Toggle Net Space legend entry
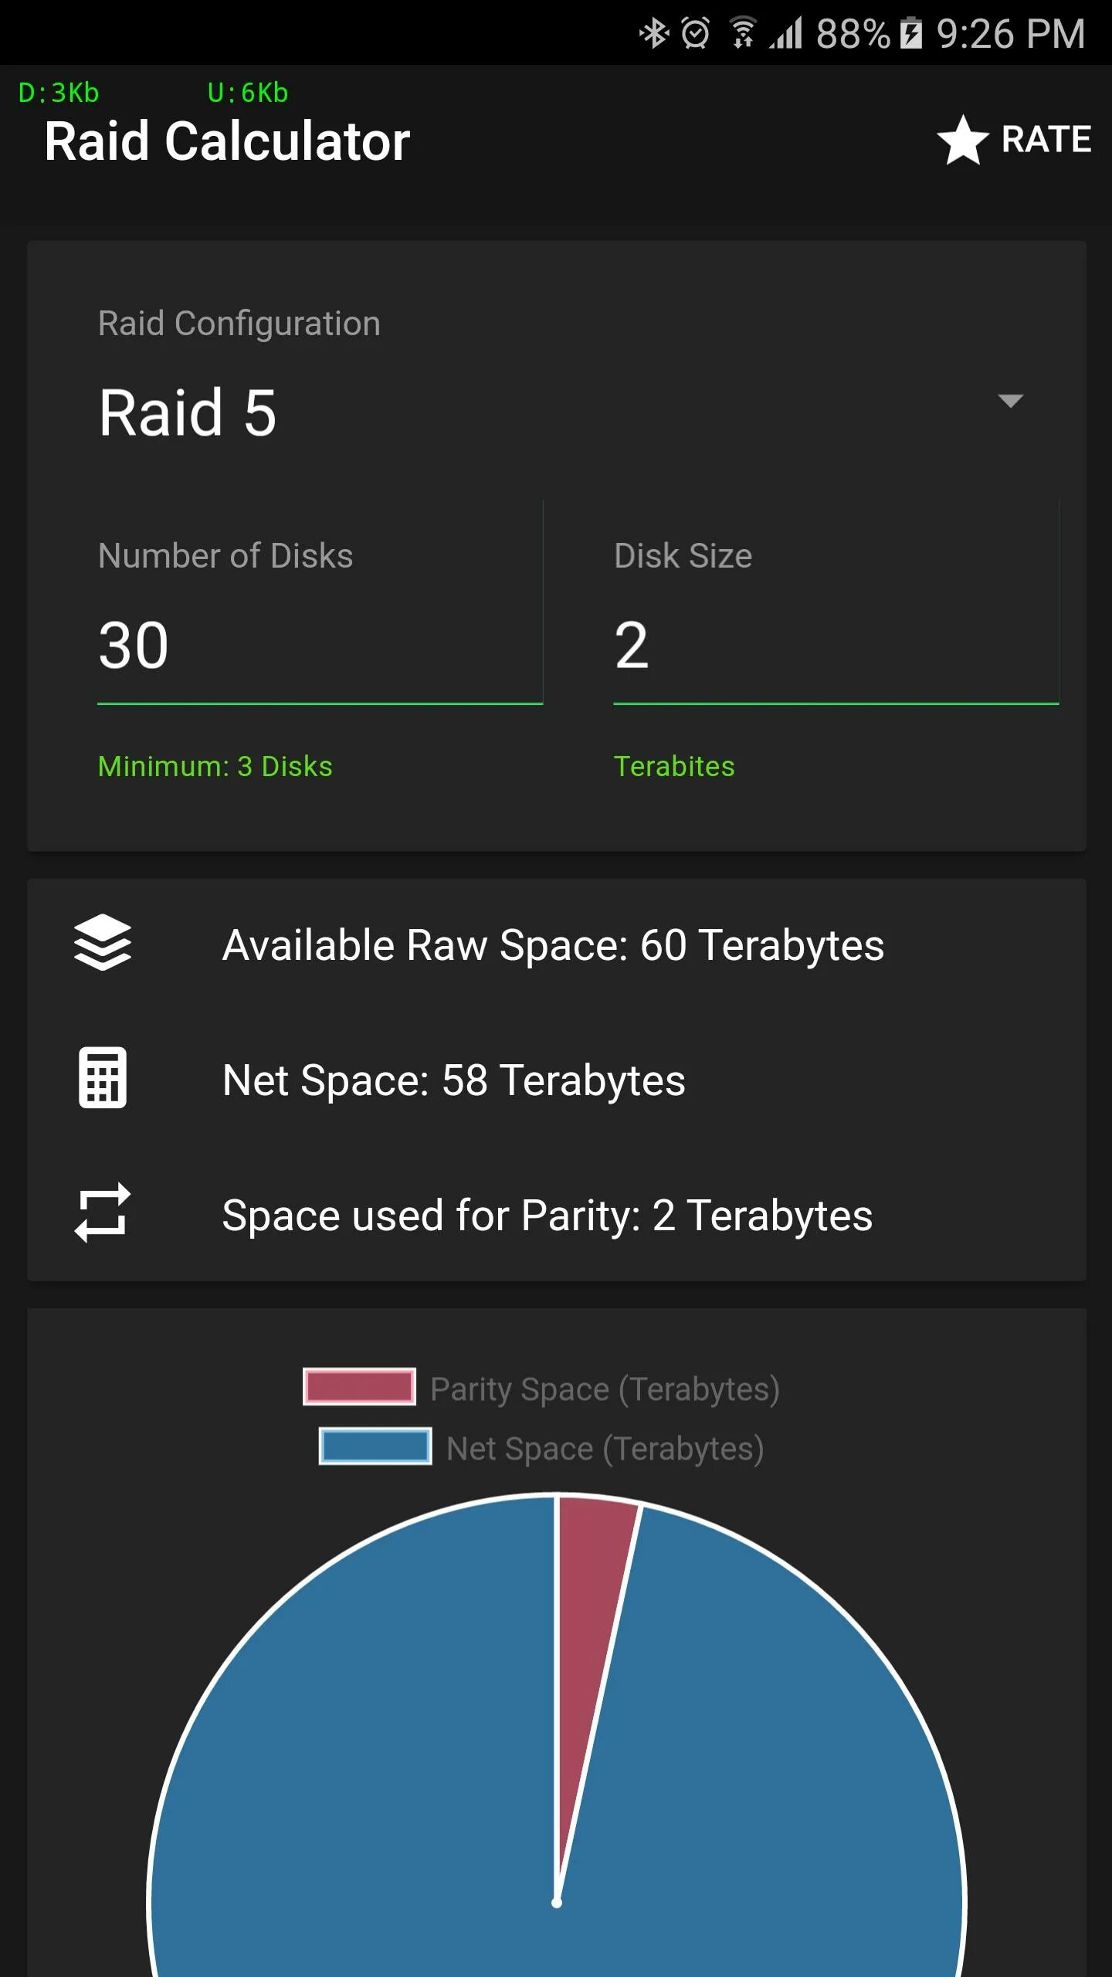This screenshot has width=1112, height=1977. [x=541, y=1448]
